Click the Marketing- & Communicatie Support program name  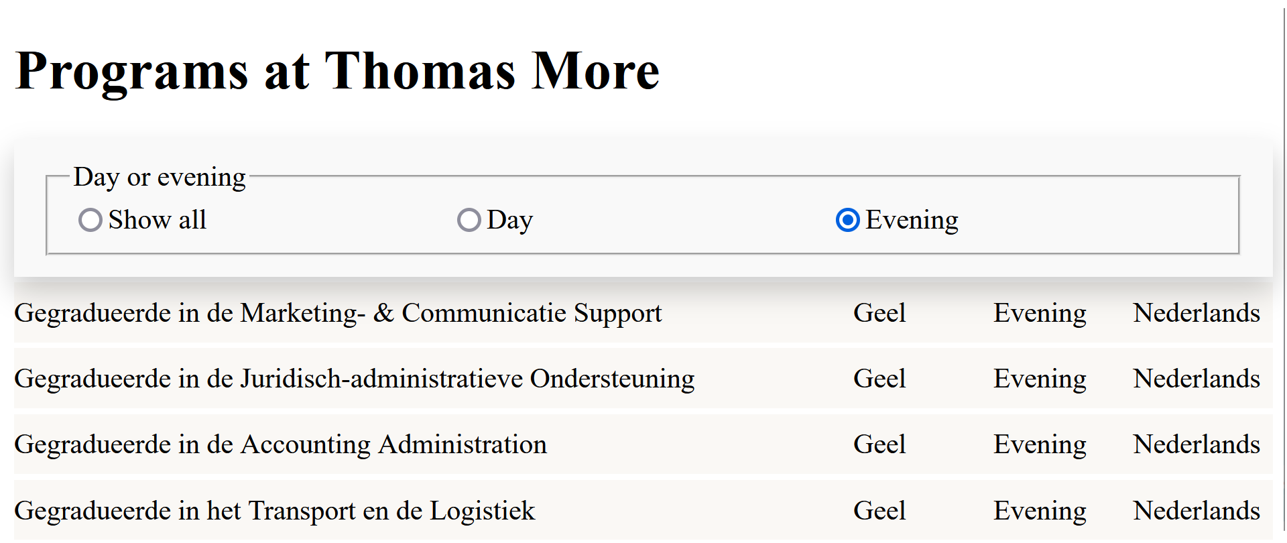point(338,313)
